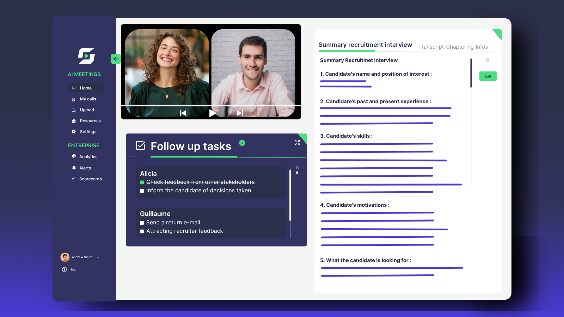Uncheck Check feedback from other stakeholders

[x=142, y=182]
